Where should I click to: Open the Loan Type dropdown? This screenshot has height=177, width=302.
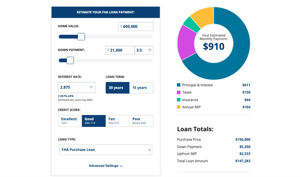pos(105,150)
